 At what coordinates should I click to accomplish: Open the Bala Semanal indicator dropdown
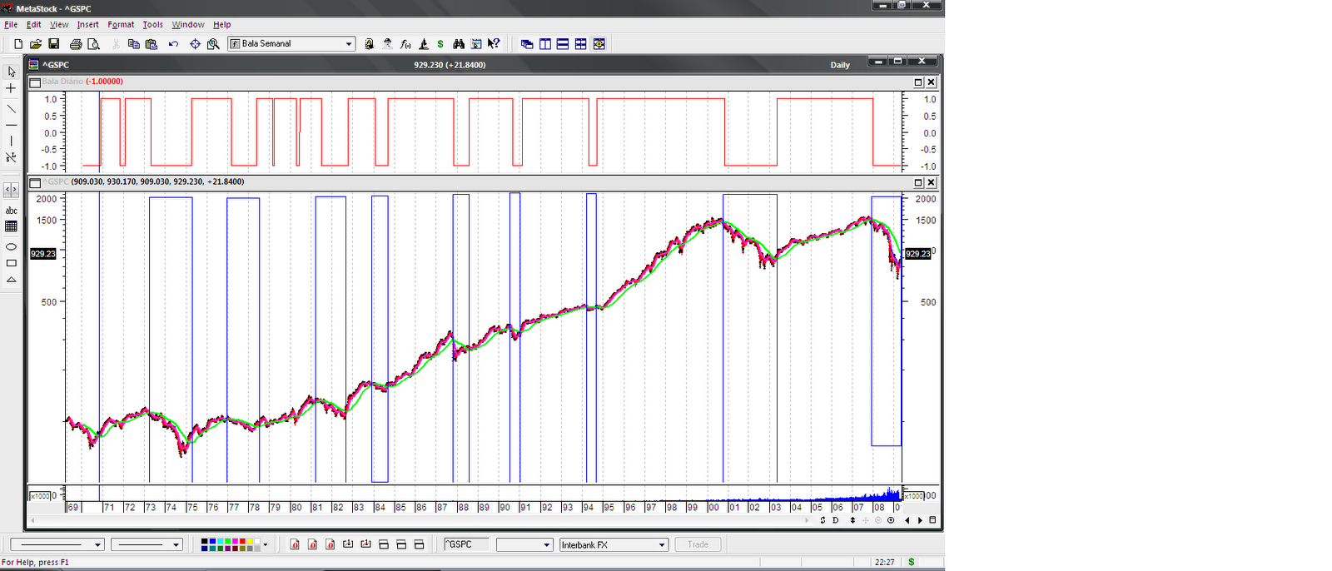point(349,44)
